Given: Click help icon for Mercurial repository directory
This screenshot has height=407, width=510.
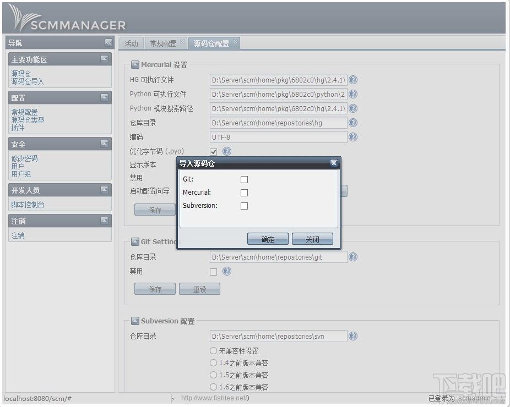Looking at the screenshot, I should point(353,123).
